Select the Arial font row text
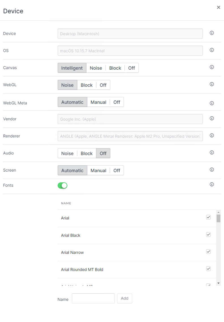 point(65,218)
